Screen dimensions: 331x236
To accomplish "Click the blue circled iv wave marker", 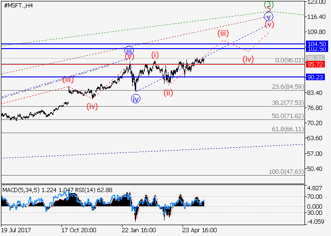I will point(136,99).
